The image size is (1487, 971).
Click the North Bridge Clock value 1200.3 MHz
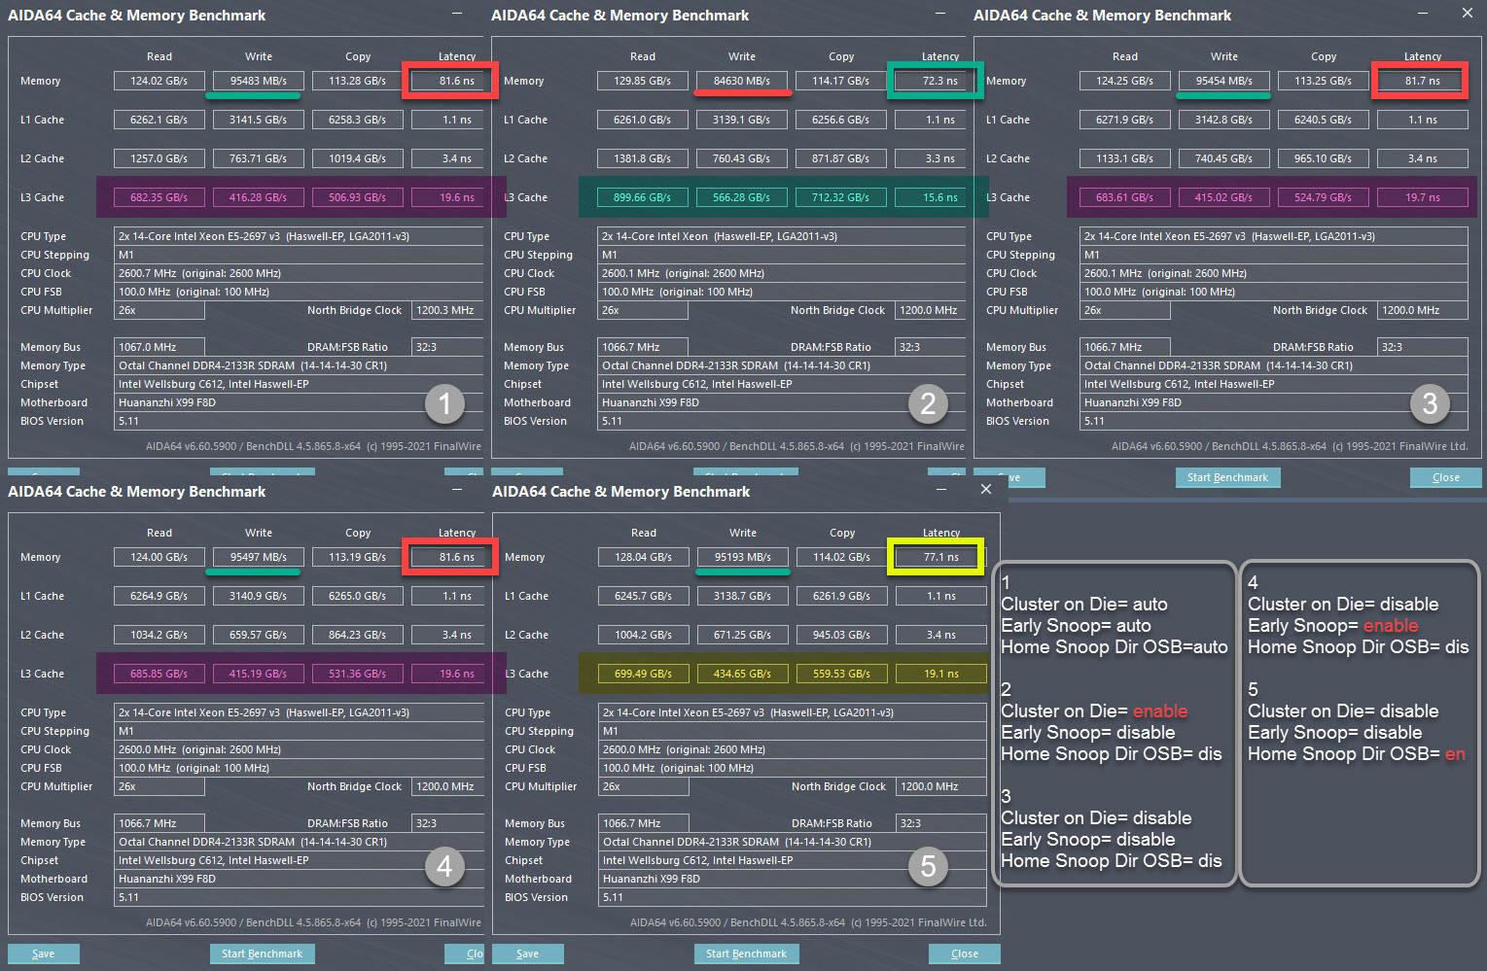[447, 310]
